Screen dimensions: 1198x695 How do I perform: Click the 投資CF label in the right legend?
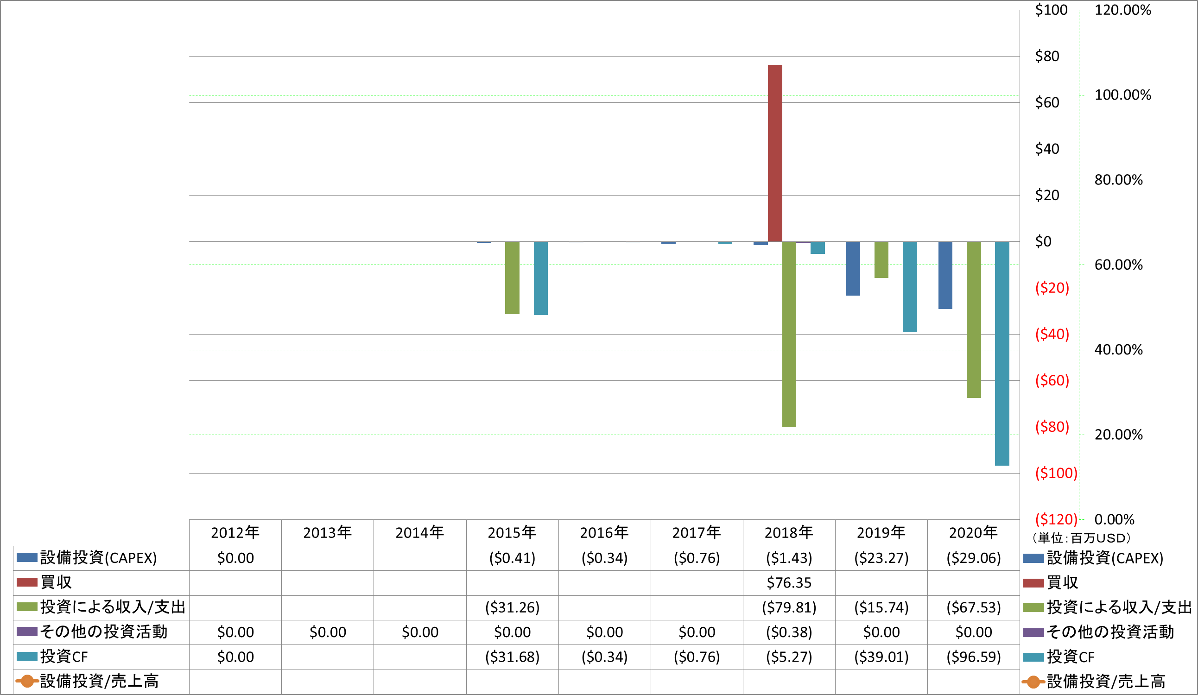click(1071, 657)
